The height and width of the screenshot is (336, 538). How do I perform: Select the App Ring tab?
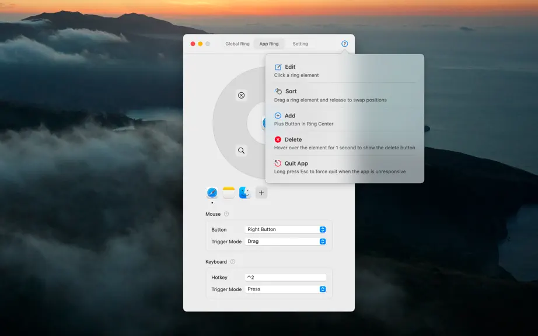(269, 44)
